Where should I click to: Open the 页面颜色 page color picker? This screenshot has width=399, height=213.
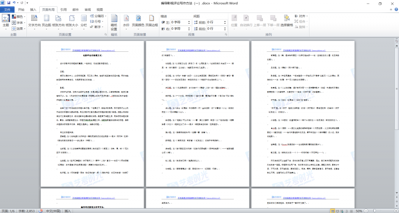coord(138,21)
